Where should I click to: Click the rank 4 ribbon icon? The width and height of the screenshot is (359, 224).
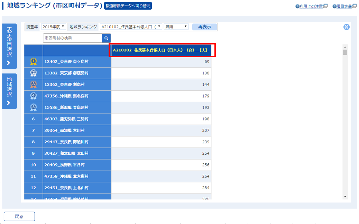[x=33, y=96]
